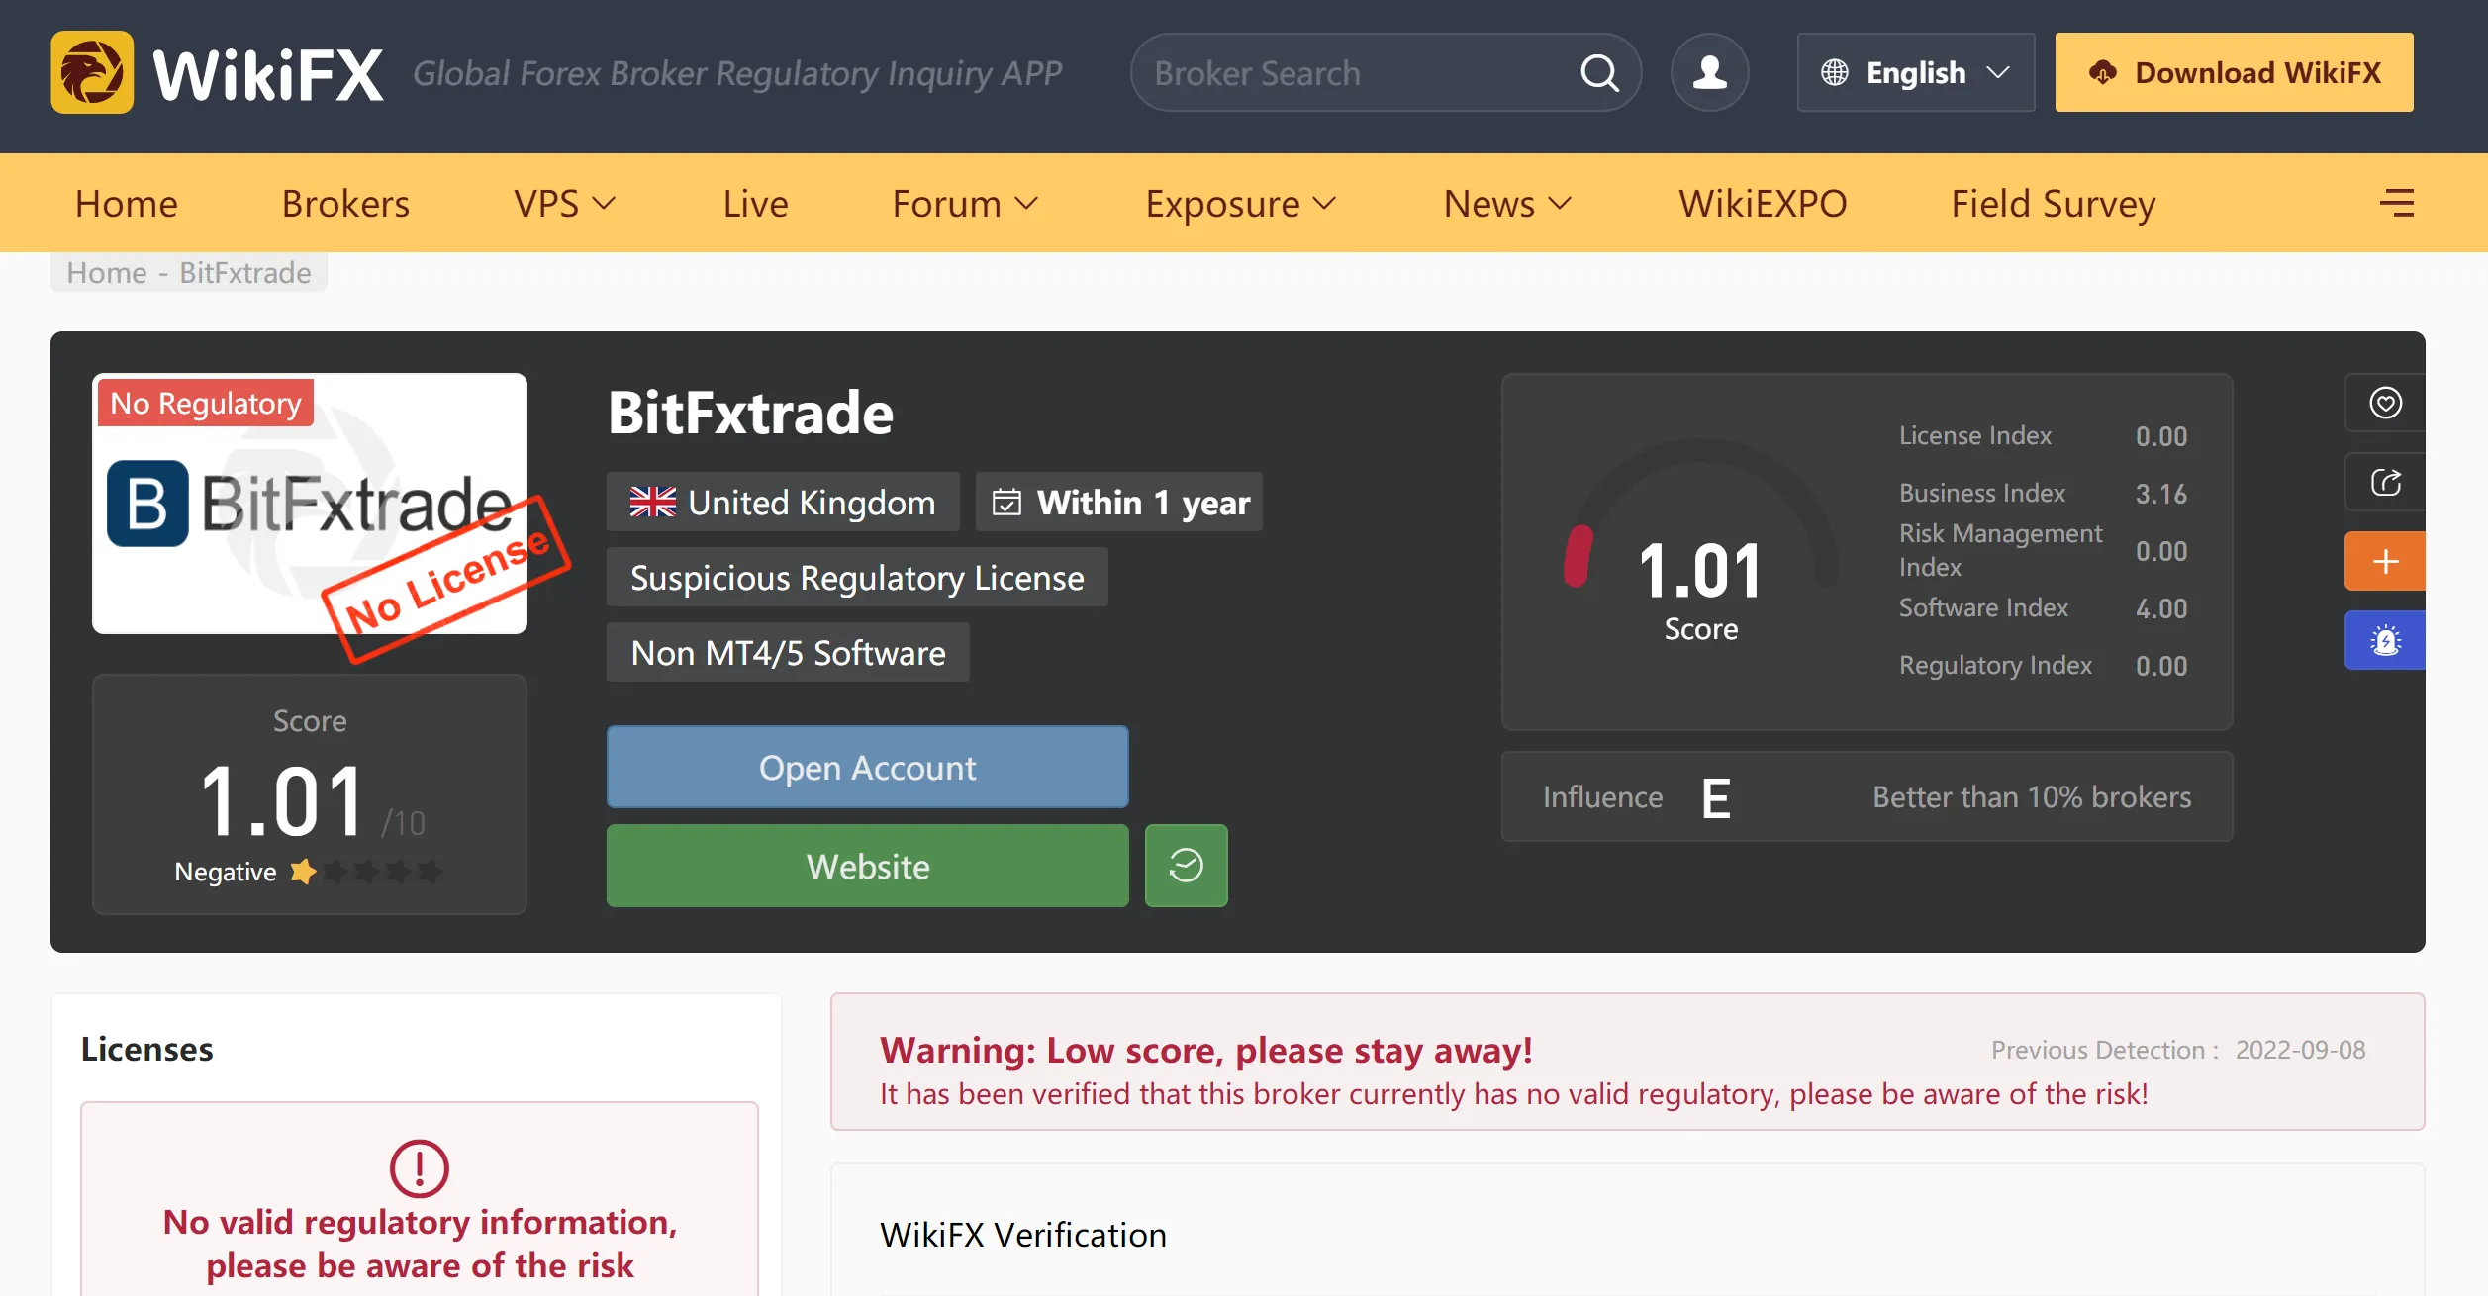The width and height of the screenshot is (2488, 1296).
Task: Click the Suspicious Regulatory License tag
Action: [857, 577]
